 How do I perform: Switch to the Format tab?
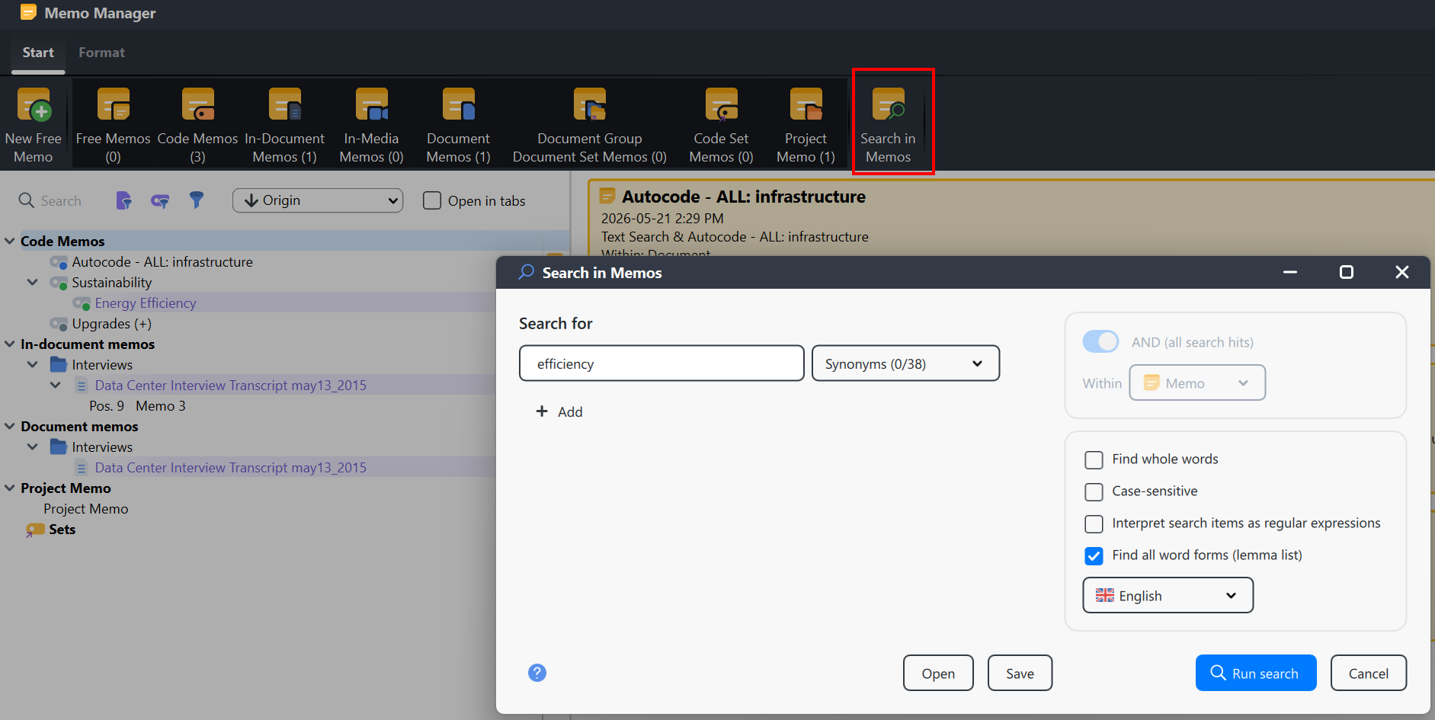point(101,53)
